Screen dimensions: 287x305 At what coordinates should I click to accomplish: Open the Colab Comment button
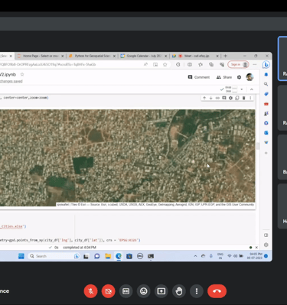(x=199, y=77)
